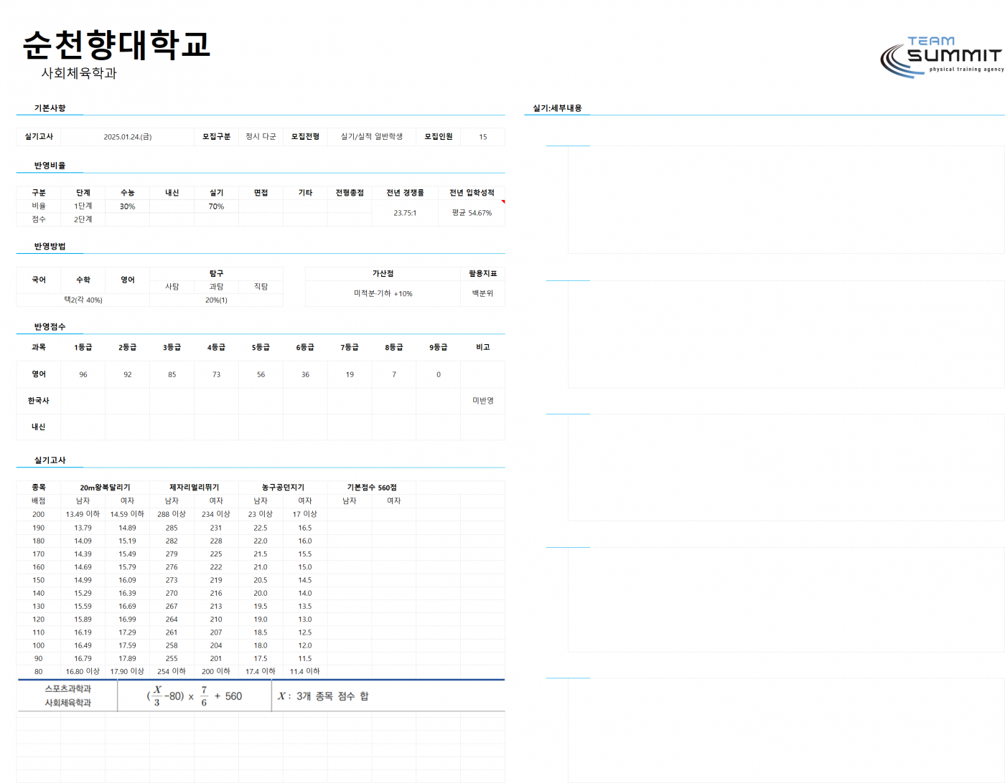This screenshot has height=783, width=1005.
Task: Select the 한국사 row label
Action: 39,401
